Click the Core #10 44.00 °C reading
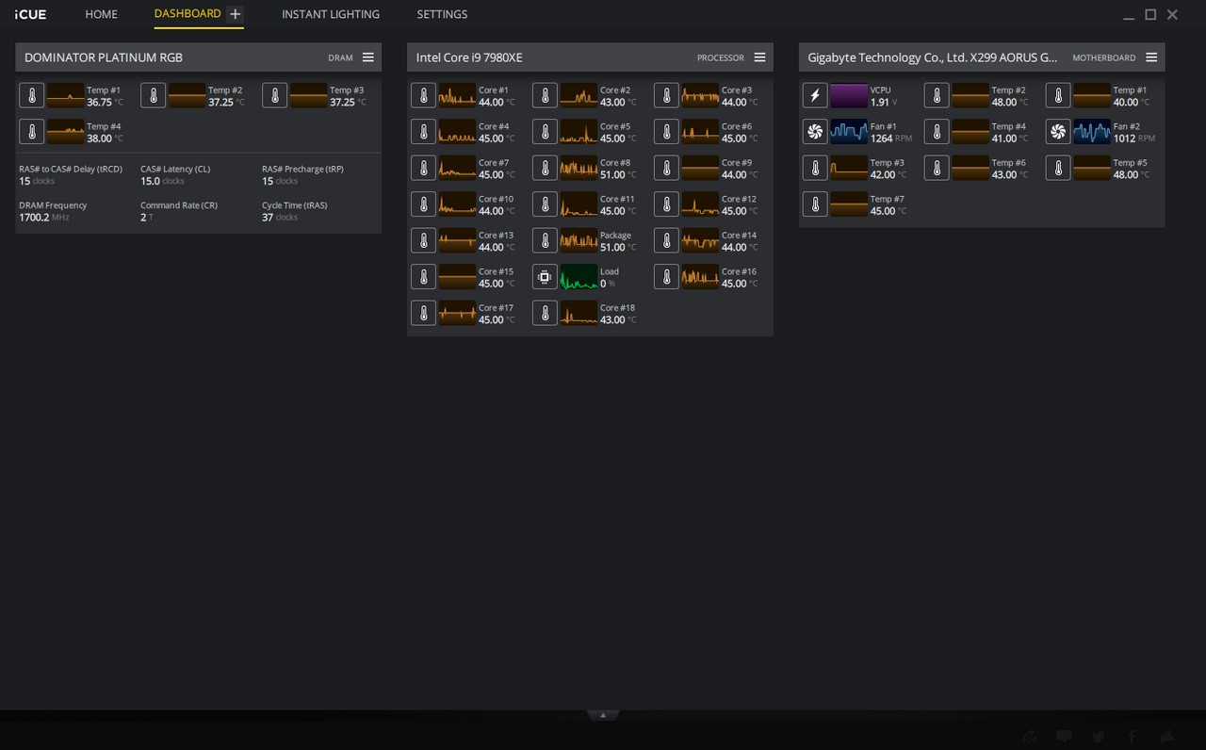The height and width of the screenshot is (750, 1206). tap(497, 211)
